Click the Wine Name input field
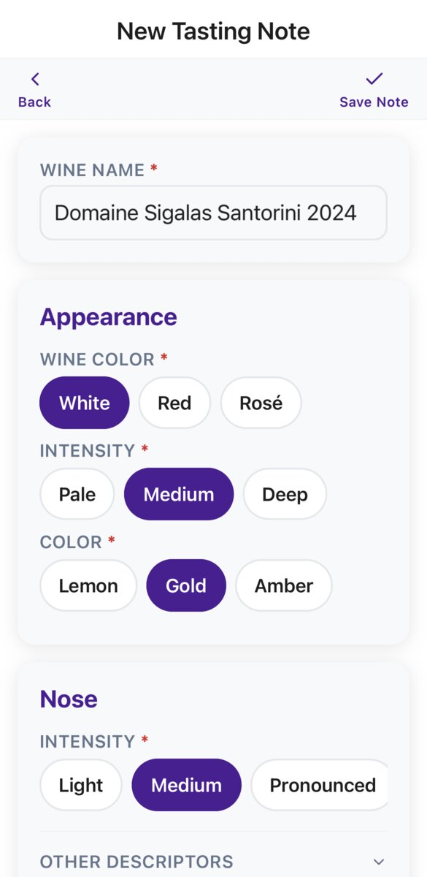The height and width of the screenshot is (877, 427). [213, 213]
